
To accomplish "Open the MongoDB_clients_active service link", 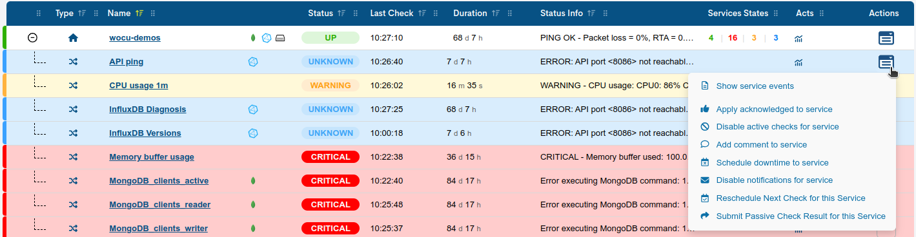I will (159, 181).
